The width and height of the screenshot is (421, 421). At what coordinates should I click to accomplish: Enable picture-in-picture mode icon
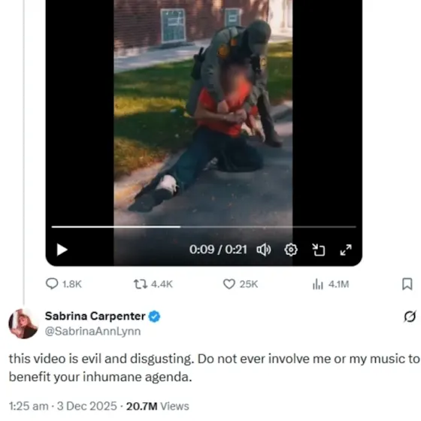(319, 250)
